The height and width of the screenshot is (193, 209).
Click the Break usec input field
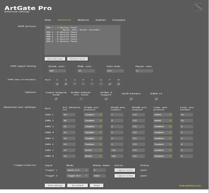[57, 71]
